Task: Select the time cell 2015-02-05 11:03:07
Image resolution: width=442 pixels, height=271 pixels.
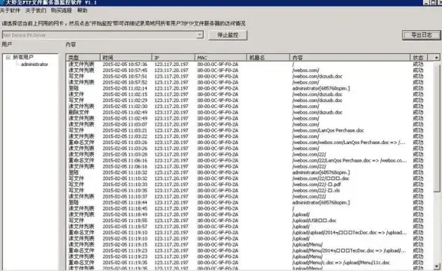Action: [x=125, y=125]
